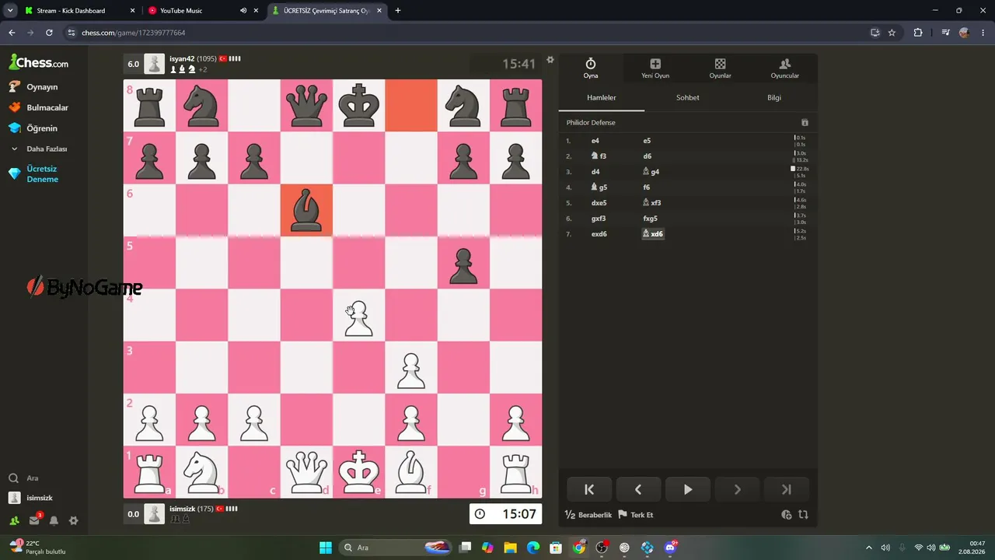Open File Explorer from taskbar

coord(511,548)
